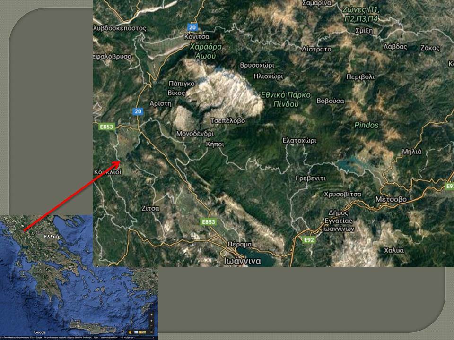Click the Google logo on the small map
The width and height of the screenshot is (454, 340).
tap(40, 332)
